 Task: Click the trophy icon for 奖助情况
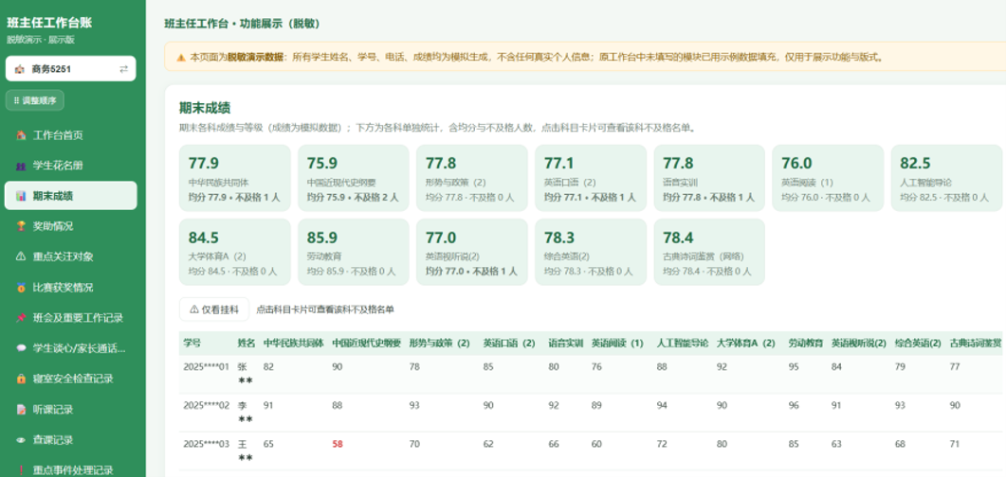pos(21,226)
